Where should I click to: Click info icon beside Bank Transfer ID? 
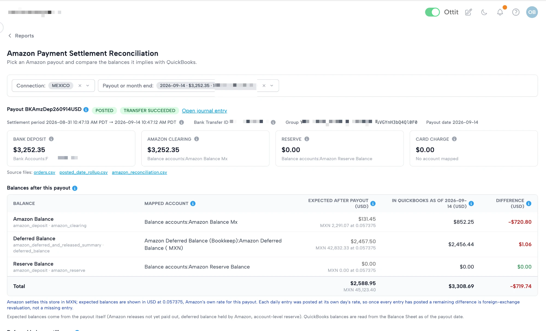[x=273, y=122]
